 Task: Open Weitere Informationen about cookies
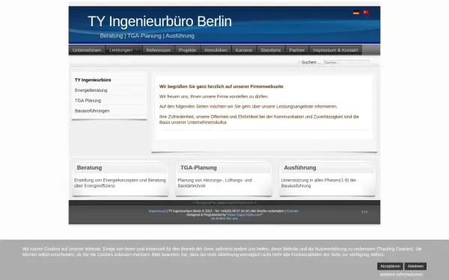(x=401, y=275)
